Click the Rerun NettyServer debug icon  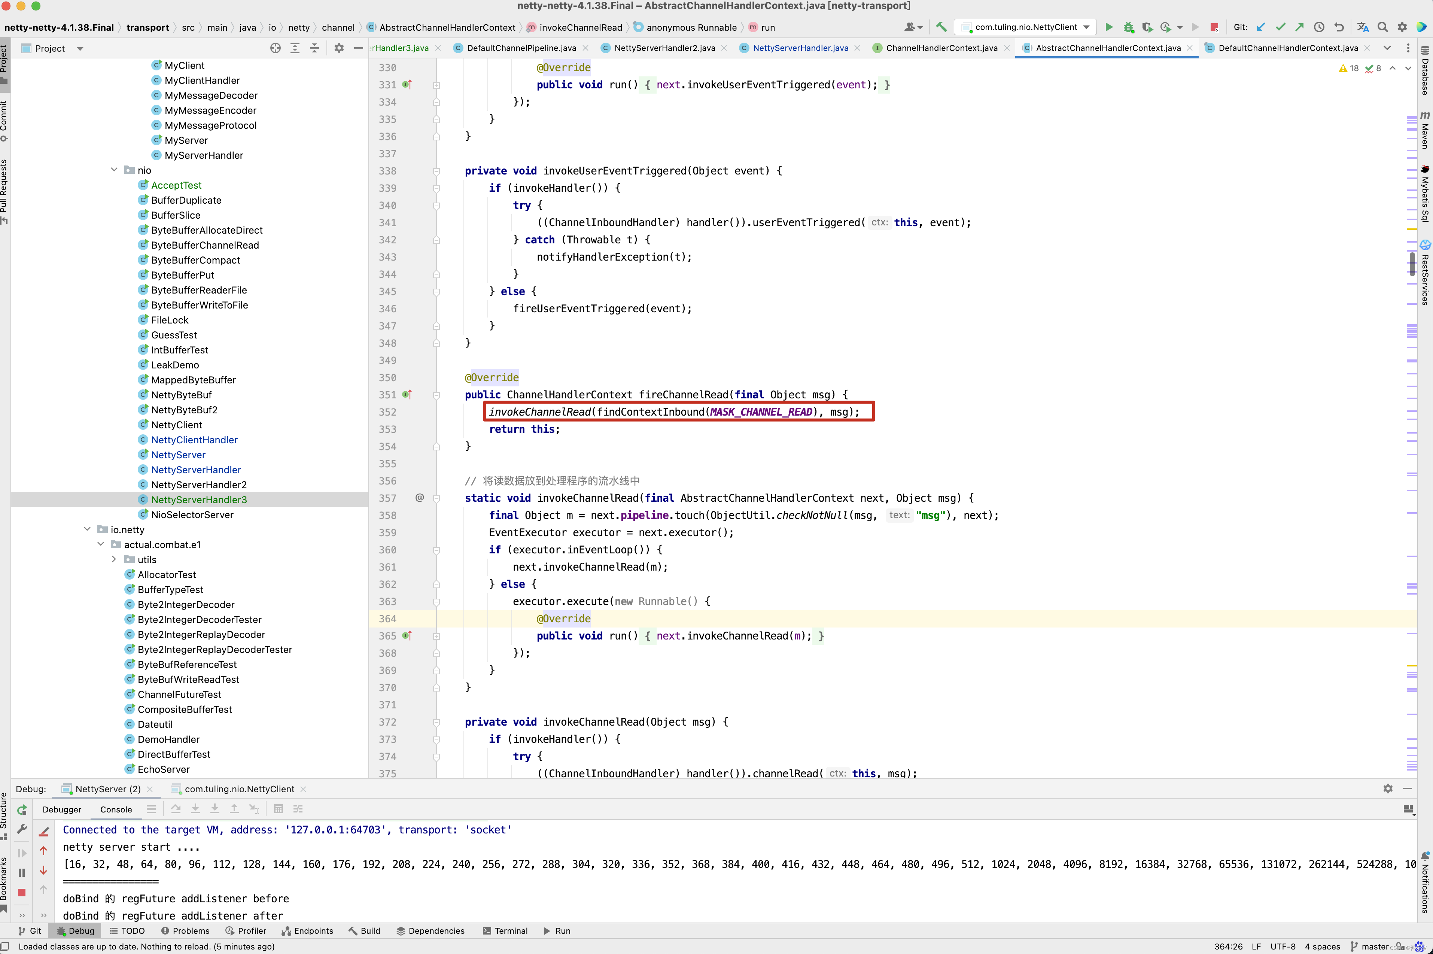(x=22, y=810)
